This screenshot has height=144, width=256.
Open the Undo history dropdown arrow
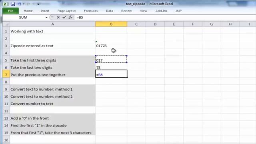click(x=24, y=4)
